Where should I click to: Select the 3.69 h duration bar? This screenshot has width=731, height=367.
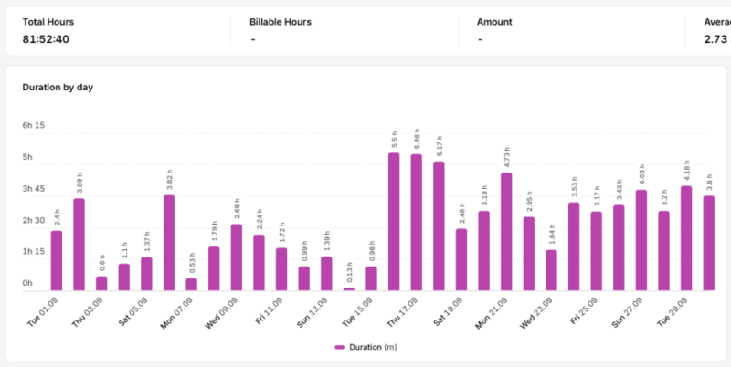(x=79, y=245)
